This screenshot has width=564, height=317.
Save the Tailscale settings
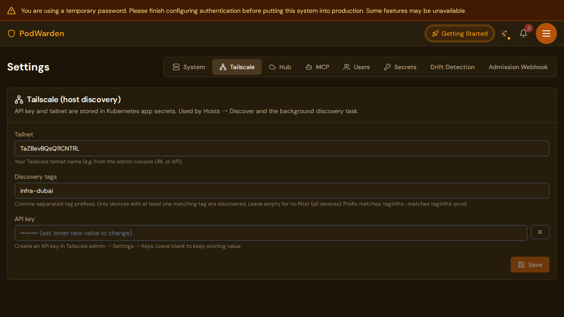530,265
